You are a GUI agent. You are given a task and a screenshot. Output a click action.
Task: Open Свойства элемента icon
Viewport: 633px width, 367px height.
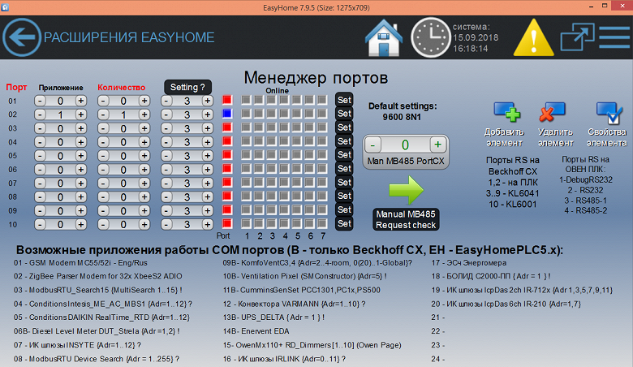click(609, 112)
